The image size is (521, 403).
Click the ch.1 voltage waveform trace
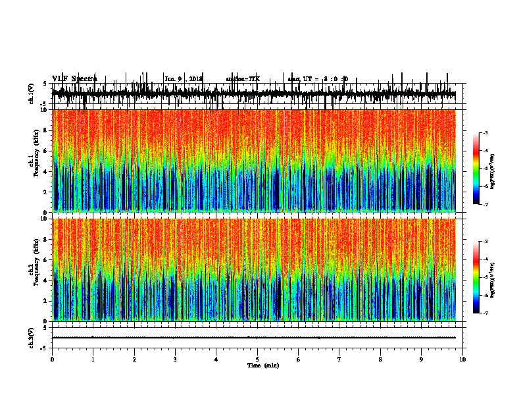(x=253, y=93)
